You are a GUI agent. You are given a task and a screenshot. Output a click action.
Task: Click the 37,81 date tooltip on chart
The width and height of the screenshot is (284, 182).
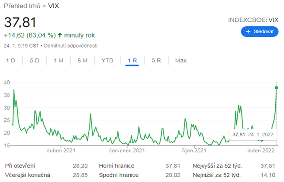[x=253, y=134]
